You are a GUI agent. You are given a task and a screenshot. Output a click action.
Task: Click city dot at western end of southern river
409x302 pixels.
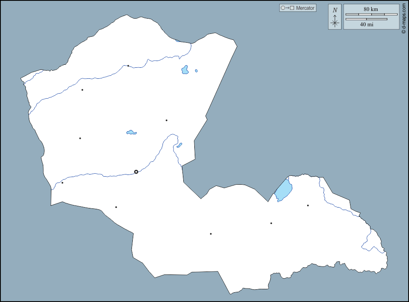[62, 183]
